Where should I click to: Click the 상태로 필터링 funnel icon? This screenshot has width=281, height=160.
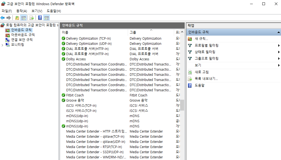pos(190,52)
